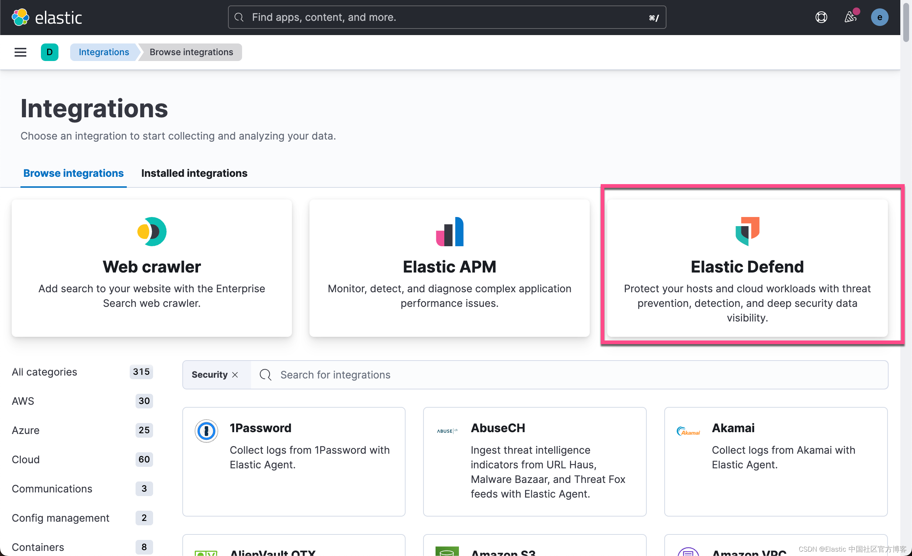Click the AbuseCH logo icon
Viewport: 912px width, 556px height.
click(447, 431)
